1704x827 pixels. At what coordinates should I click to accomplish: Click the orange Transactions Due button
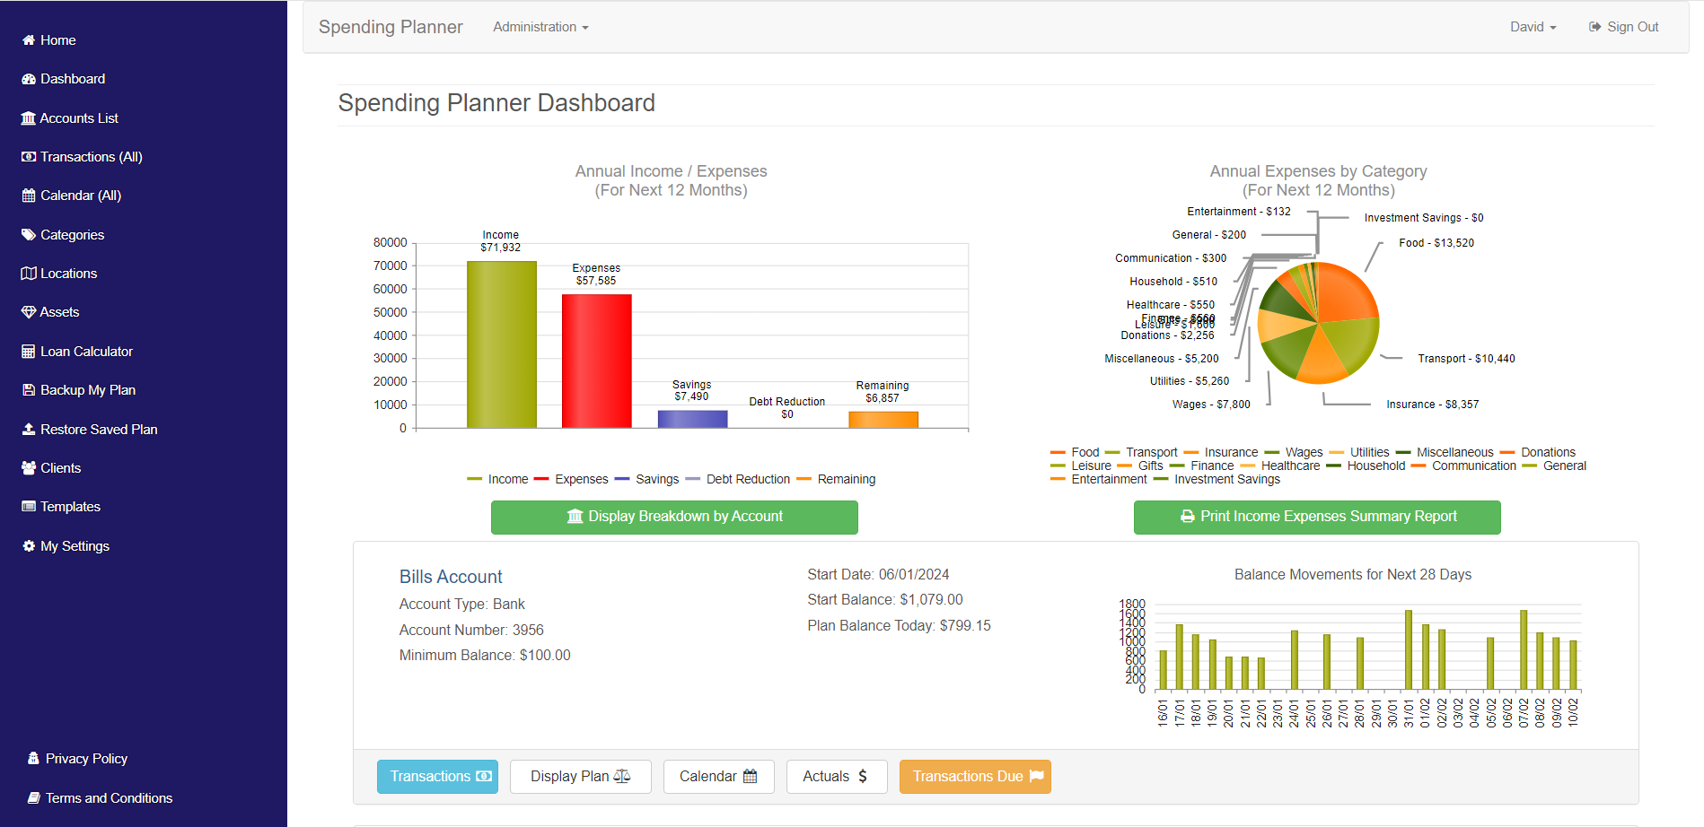(x=975, y=777)
